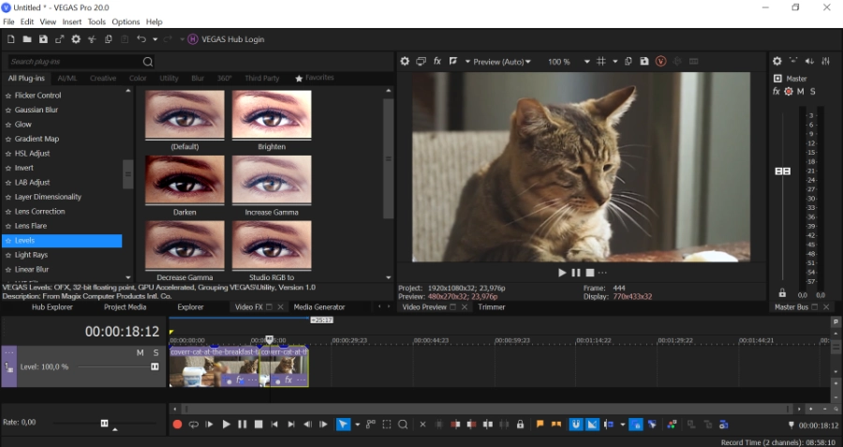Choose the Darken preset thumbnail

point(185,180)
